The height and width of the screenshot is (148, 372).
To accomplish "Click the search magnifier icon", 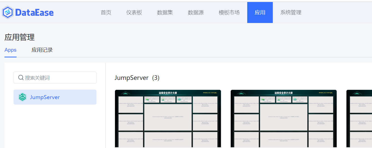I will (x=21, y=78).
